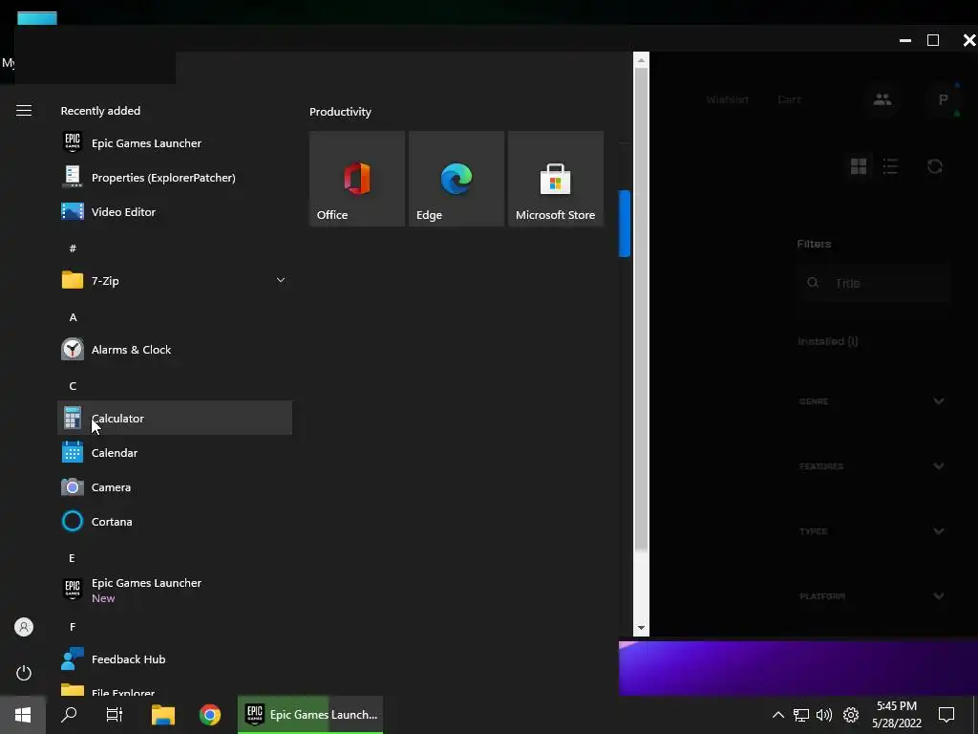Launch the Camera app
Image resolution: width=978 pixels, height=734 pixels.
click(x=175, y=486)
